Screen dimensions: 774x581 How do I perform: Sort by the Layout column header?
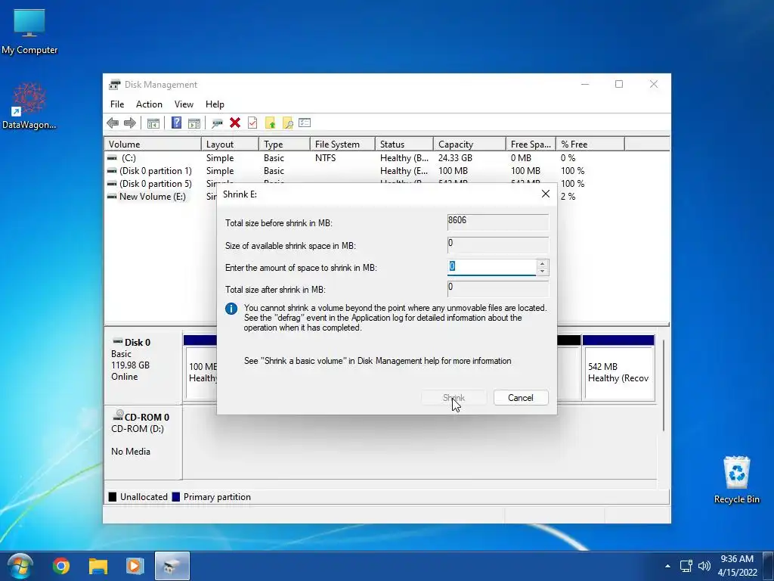click(x=230, y=144)
